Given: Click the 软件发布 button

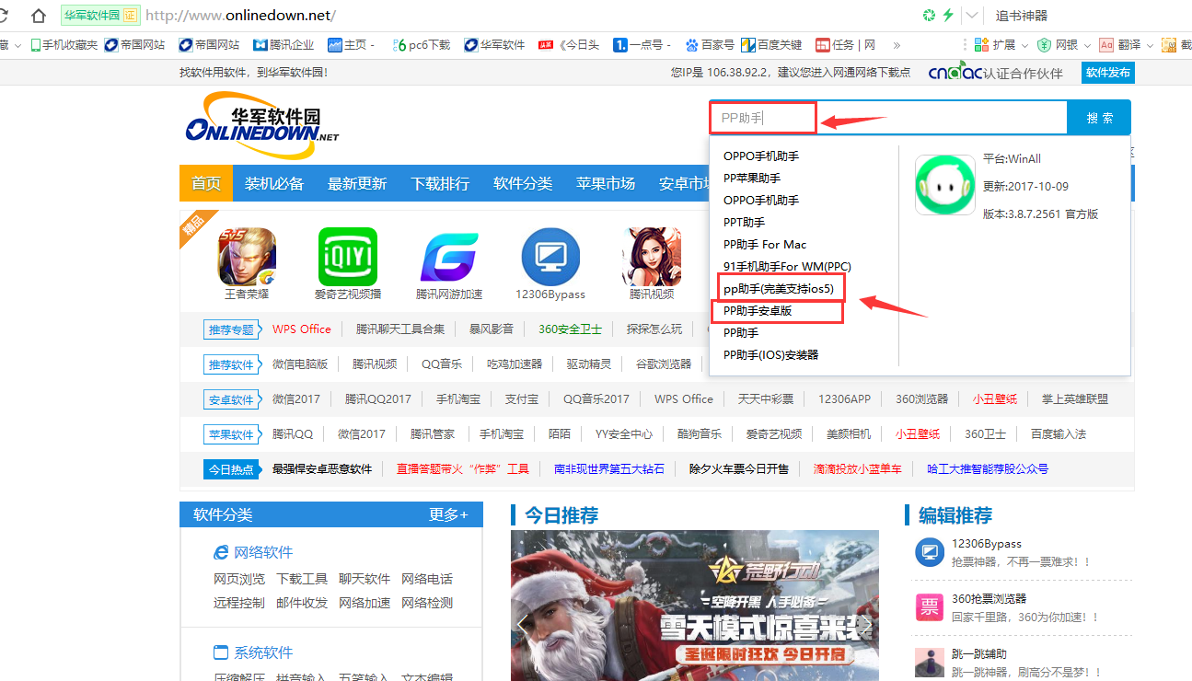Looking at the screenshot, I should (x=1108, y=73).
